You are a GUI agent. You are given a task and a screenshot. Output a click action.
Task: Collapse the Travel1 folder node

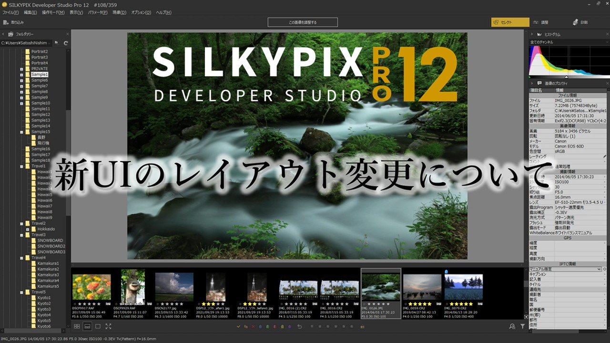click(x=21, y=166)
